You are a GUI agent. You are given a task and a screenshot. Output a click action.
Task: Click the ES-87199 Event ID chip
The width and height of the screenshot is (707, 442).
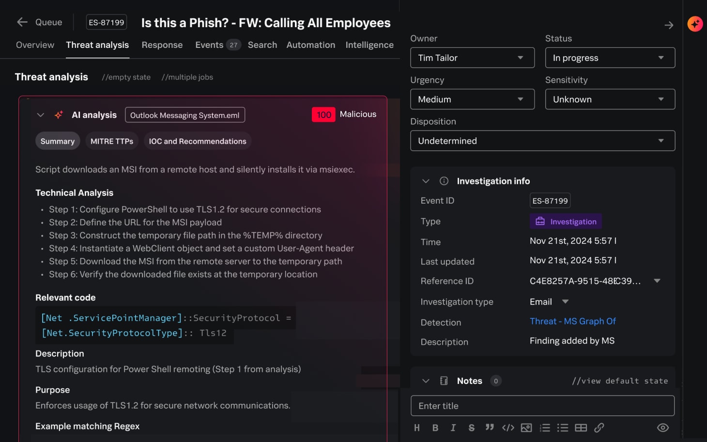550,201
